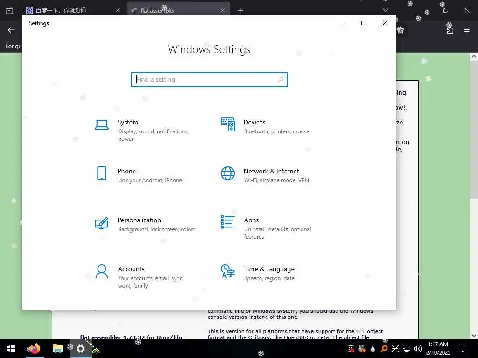Open the Windows Start menu

[11, 349]
